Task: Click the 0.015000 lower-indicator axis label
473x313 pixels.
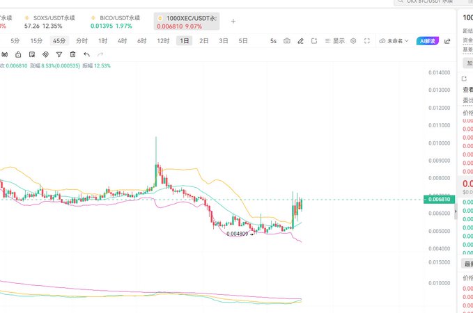Action: point(439,262)
